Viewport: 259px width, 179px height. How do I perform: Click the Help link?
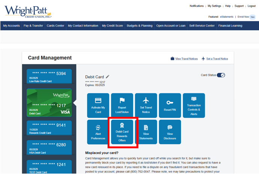228,6
